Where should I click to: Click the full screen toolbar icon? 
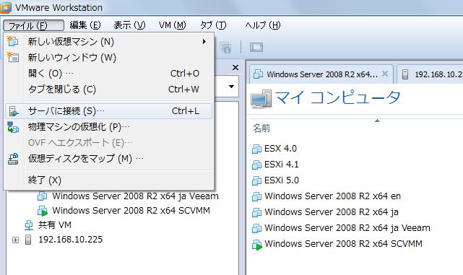pyautogui.click(x=256, y=47)
